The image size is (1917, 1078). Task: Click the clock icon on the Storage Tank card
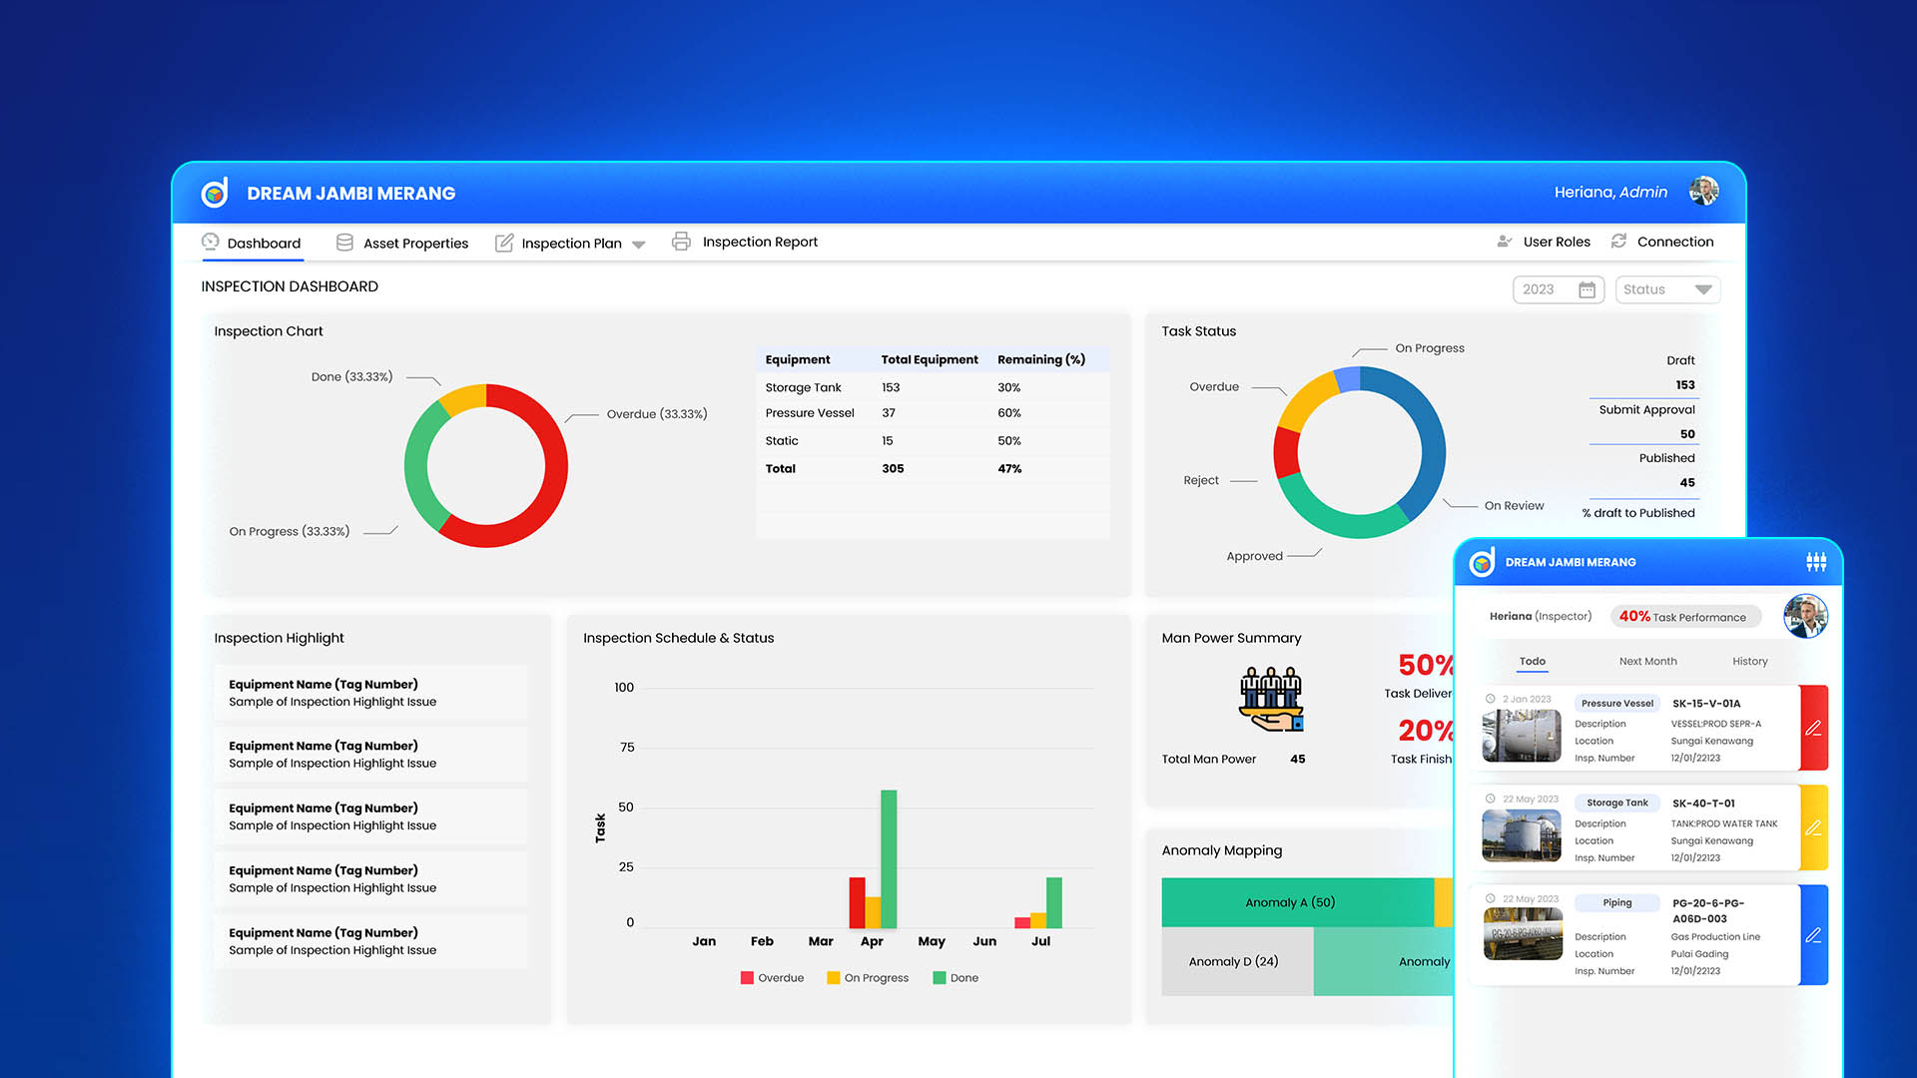point(1491,799)
